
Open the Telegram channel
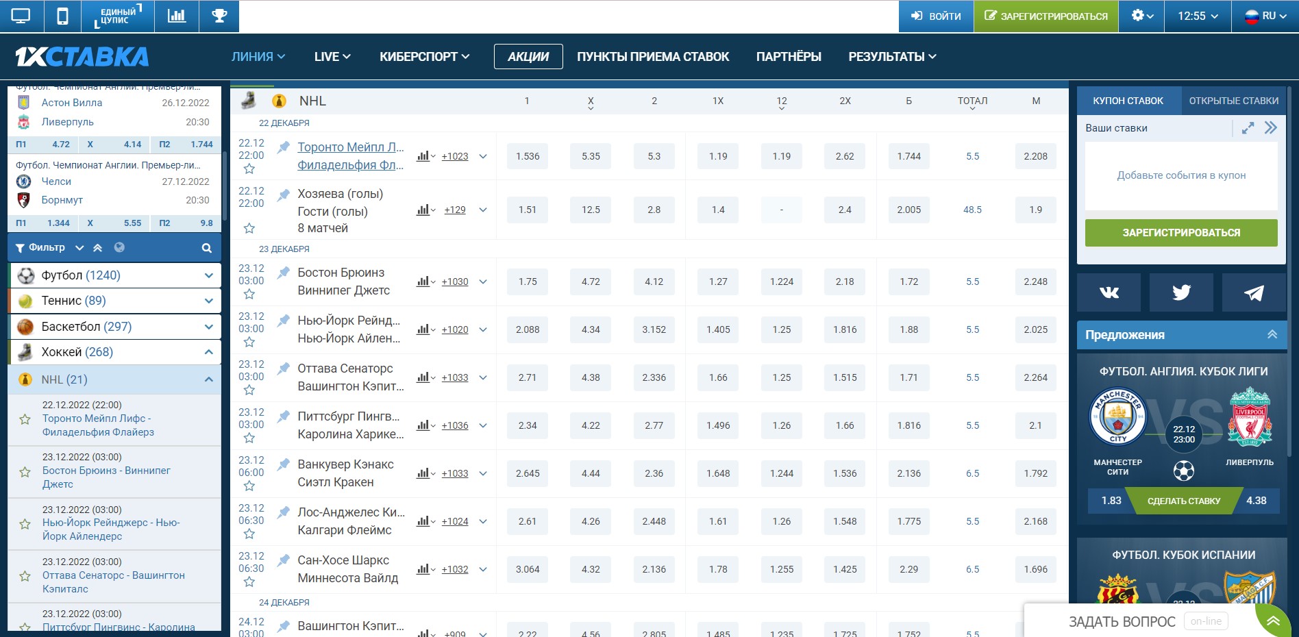click(x=1254, y=292)
